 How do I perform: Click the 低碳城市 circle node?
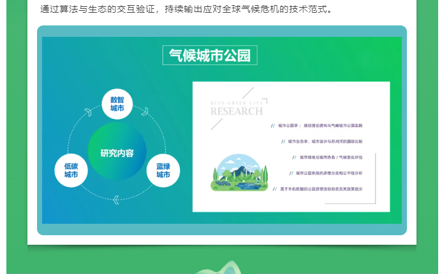(71, 170)
